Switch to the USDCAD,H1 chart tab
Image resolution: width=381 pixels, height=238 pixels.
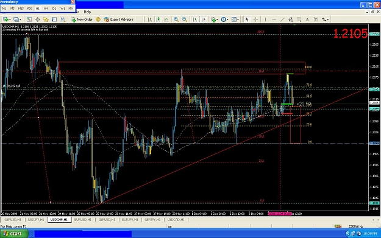click(176, 220)
